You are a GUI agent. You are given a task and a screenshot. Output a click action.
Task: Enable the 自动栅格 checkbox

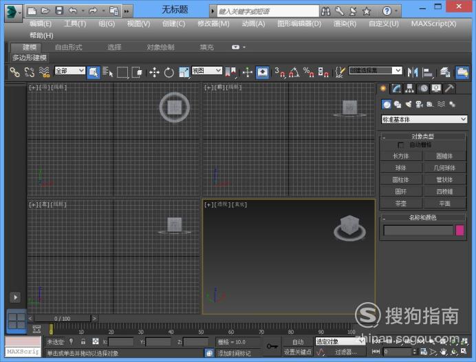(x=401, y=145)
